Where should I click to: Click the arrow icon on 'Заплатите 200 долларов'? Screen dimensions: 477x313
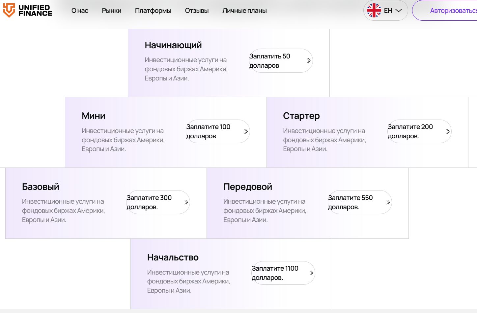(447, 131)
